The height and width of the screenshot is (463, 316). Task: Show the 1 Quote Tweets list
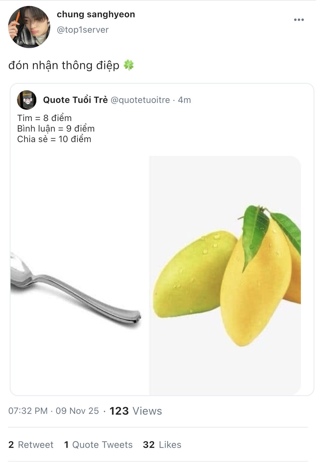[x=98, y=445]
